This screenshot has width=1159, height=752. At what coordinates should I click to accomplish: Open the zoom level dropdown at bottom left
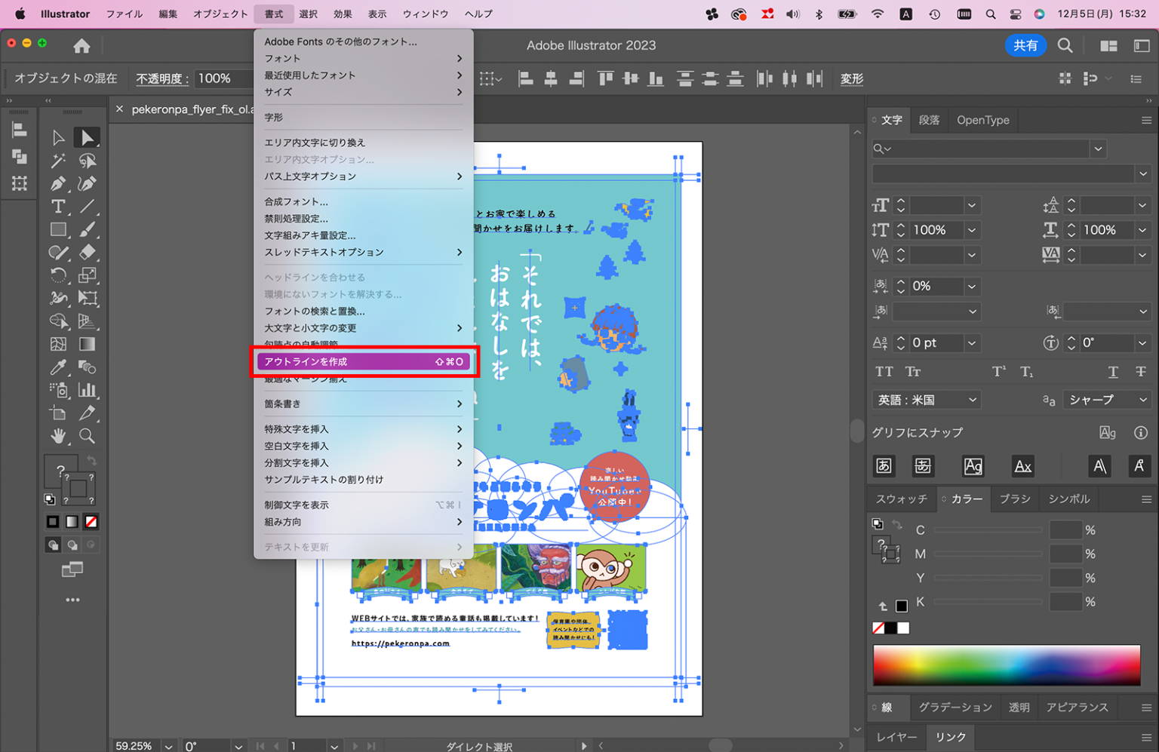pyautogui.click(x=168, y=746)
